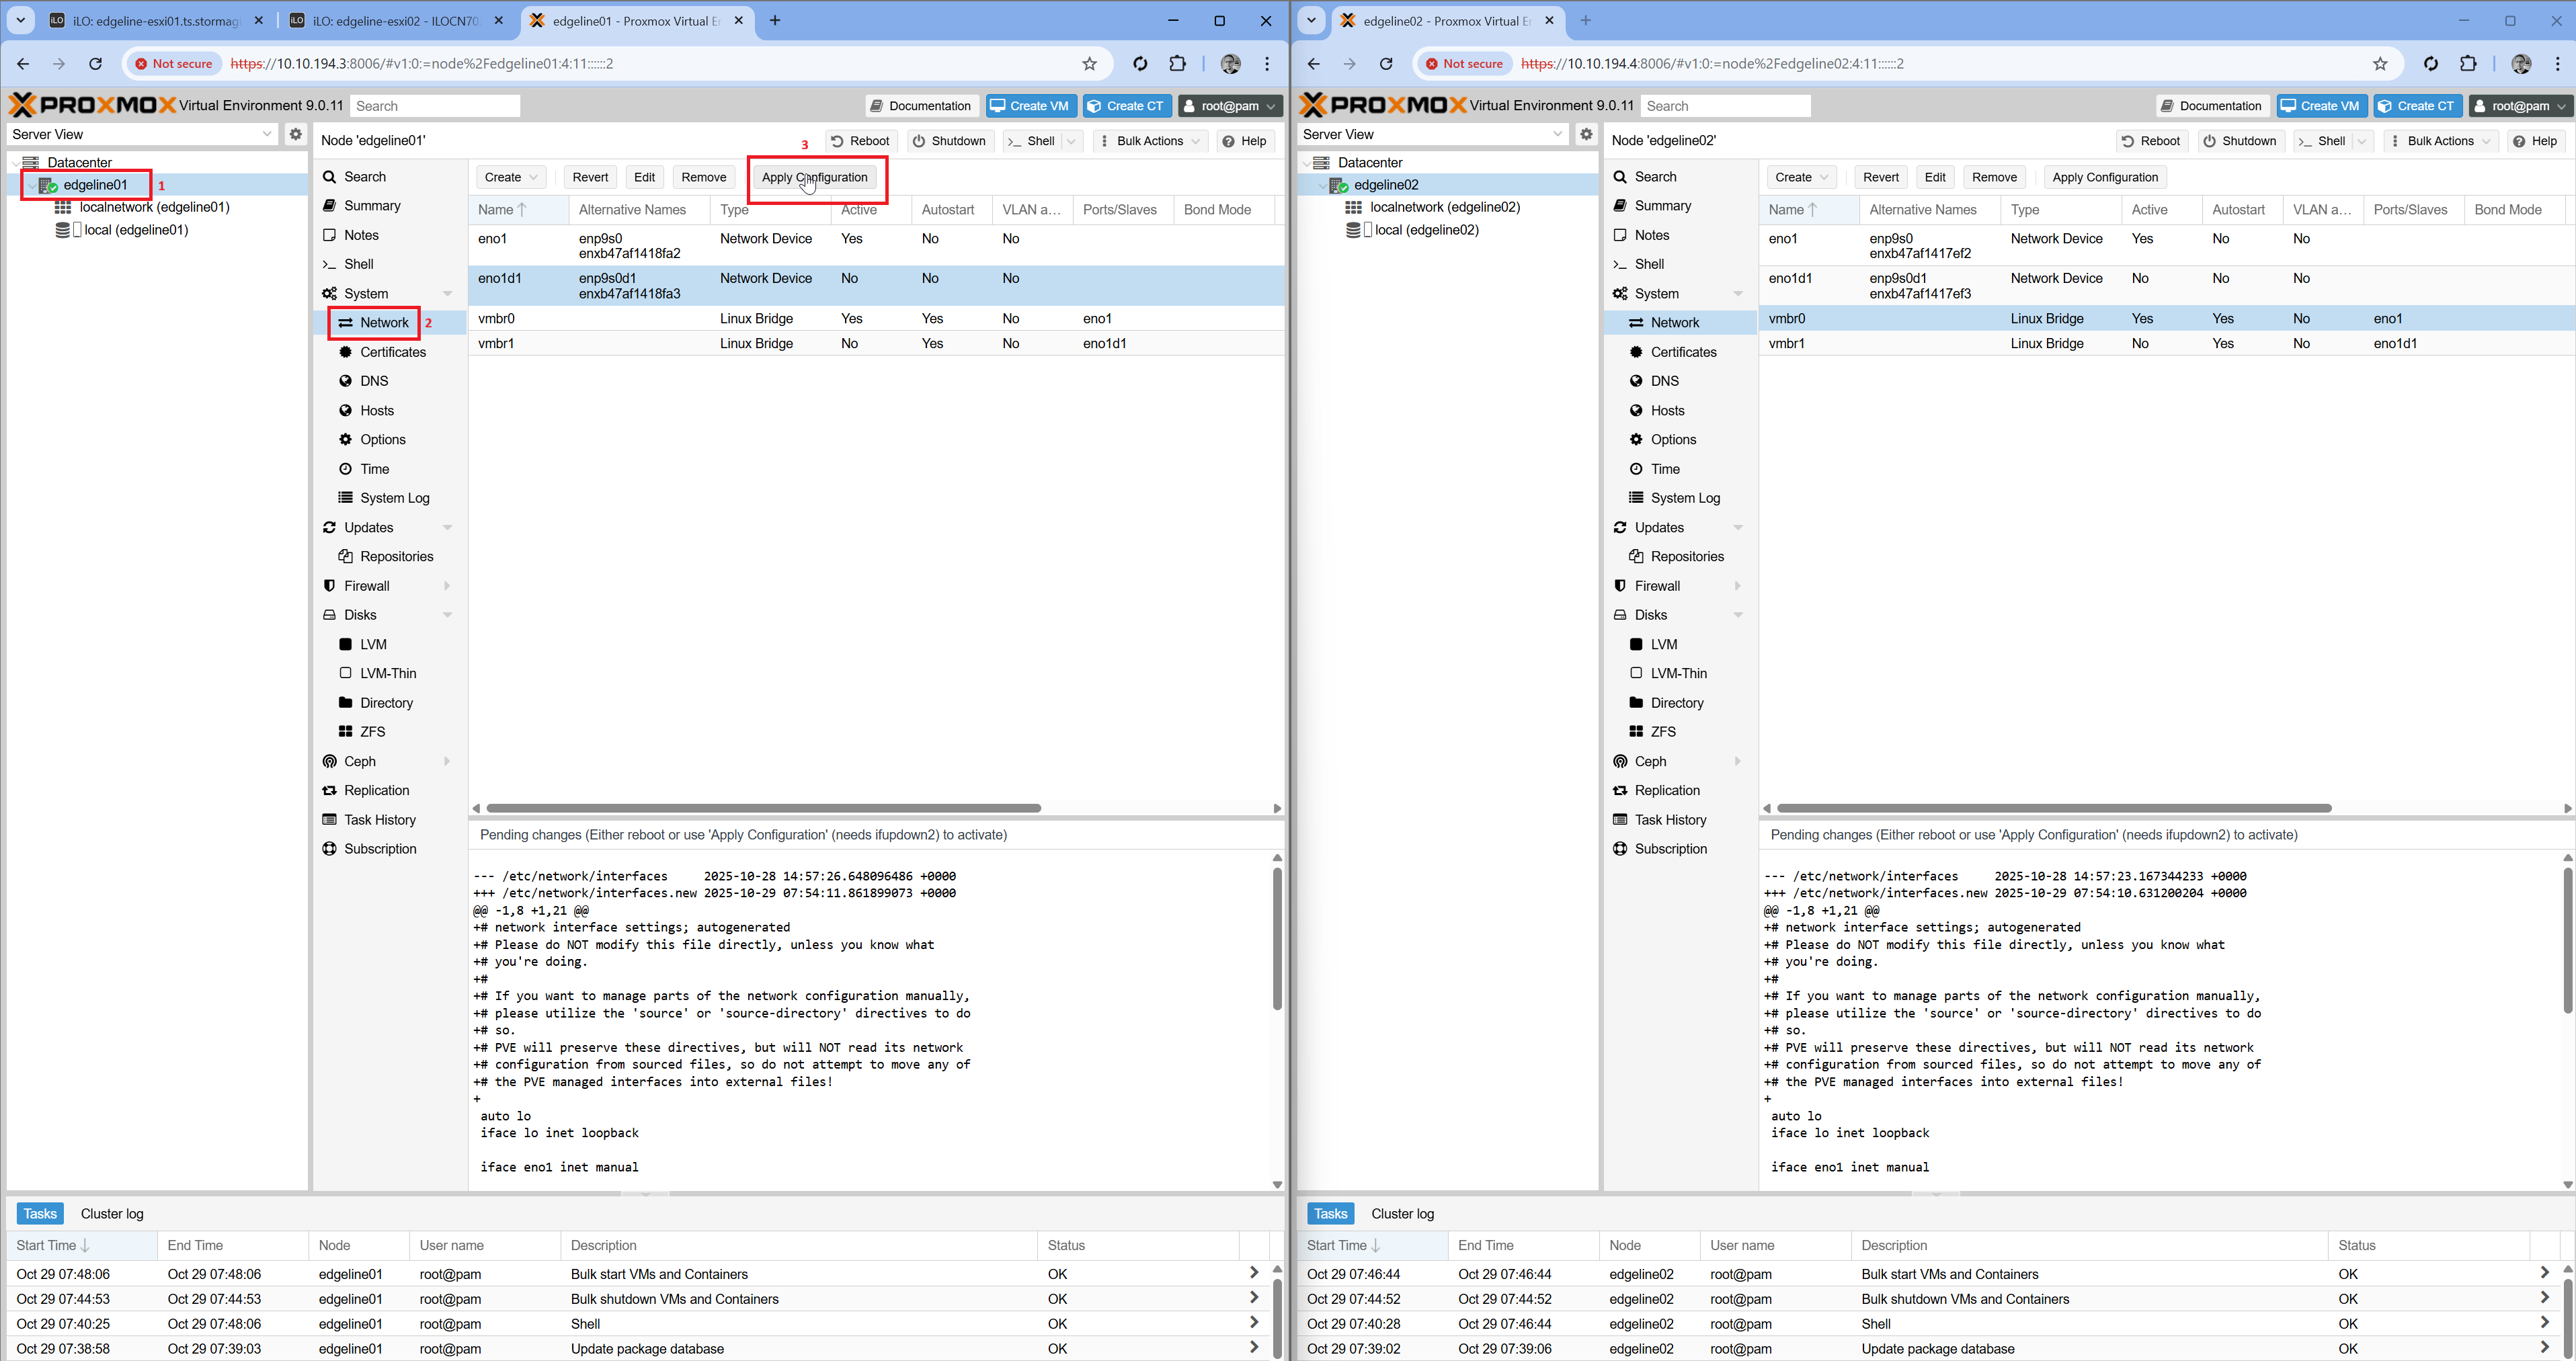Image resolution: width=2576 pixels, height=1361 pixels.
Task: Click Not secure badge in left address bar
Action: pos(174,64)
